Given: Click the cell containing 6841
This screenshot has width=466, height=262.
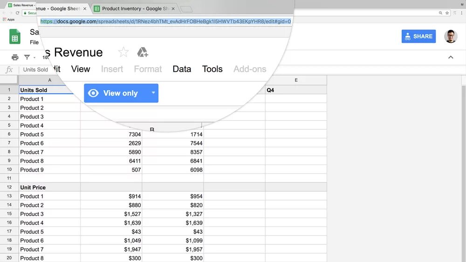Looking at the screenshot, I should [x=173, y=161].
